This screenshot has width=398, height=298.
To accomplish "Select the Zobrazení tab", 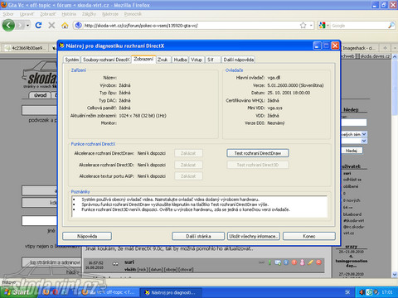I will 143,59.
